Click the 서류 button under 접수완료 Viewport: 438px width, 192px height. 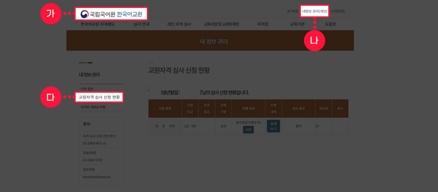(248, 129)
